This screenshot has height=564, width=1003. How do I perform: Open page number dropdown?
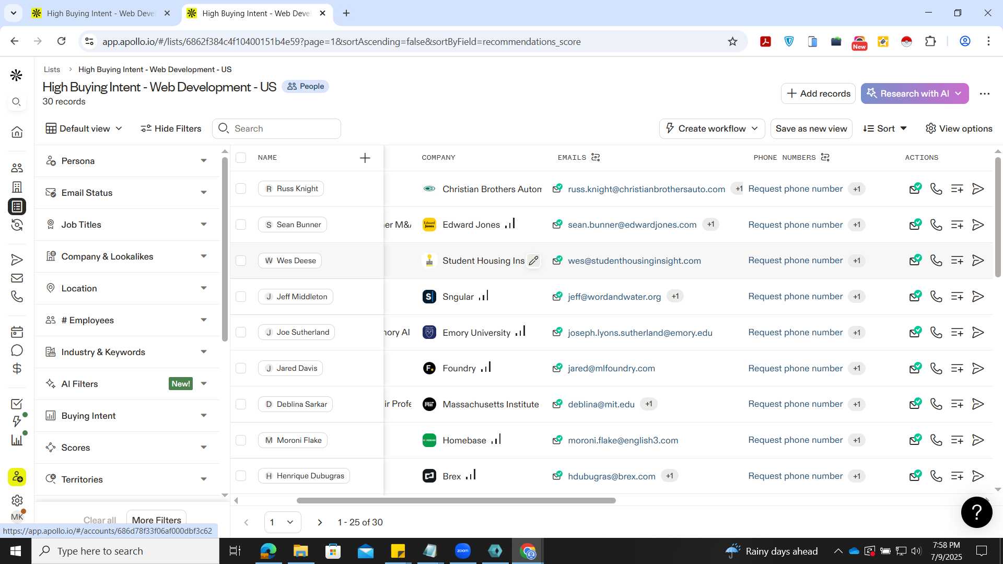click(282, 522)
